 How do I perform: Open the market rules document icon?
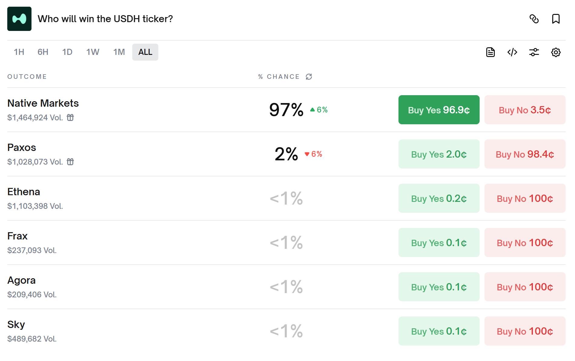(491, 52)
